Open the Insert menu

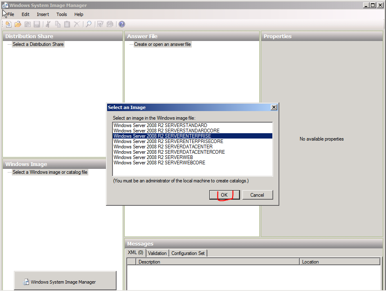click(x=43, y=14)
